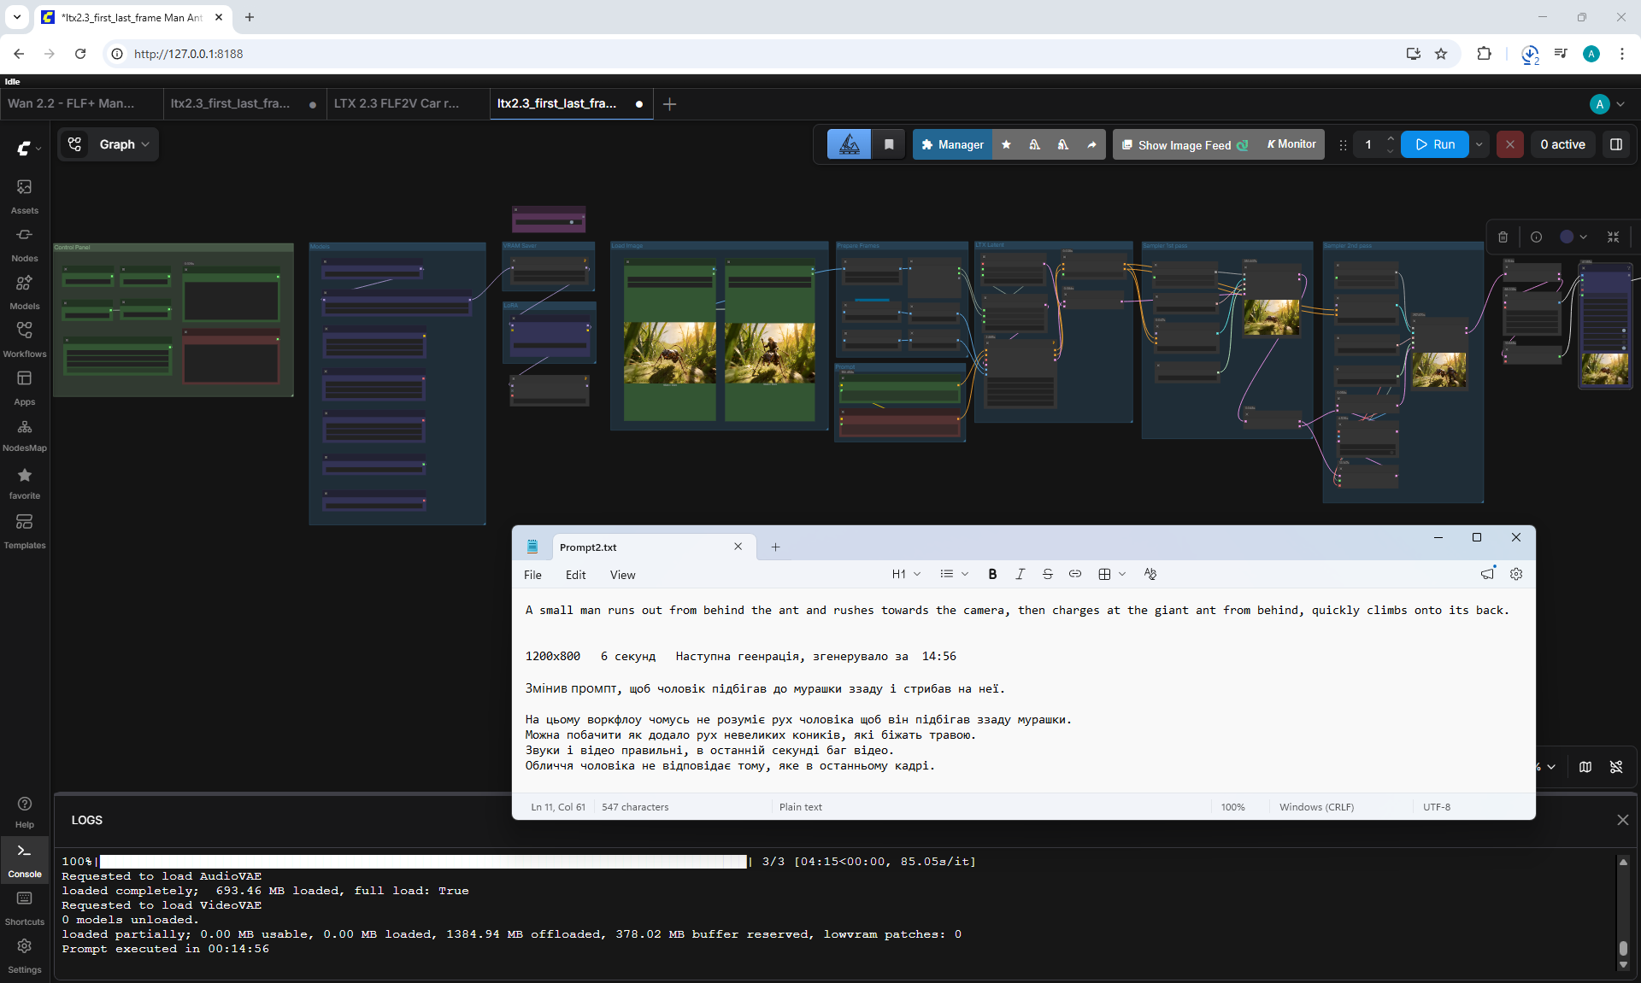Open the Templates sidebar icon
The image size is (1641, 983).
click(24, 530)
